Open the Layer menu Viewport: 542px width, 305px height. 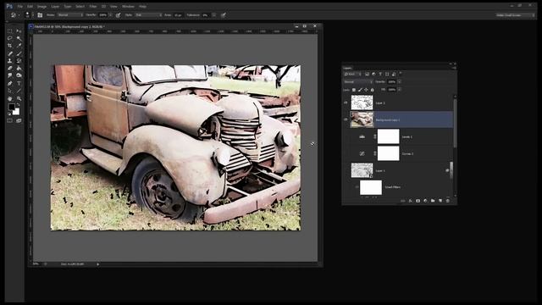(x=55, y=6)
